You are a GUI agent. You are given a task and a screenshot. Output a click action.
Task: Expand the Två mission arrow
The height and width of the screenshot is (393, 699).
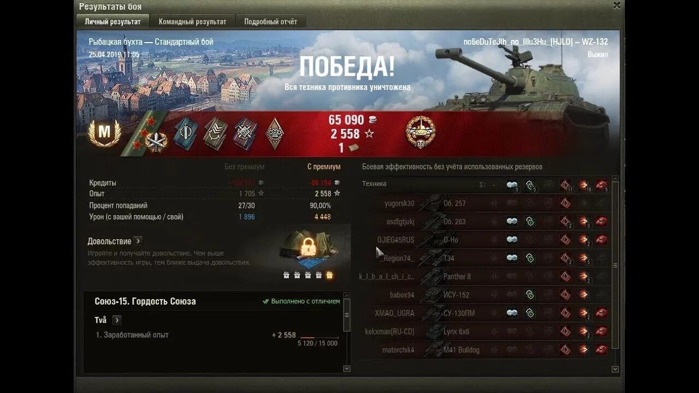click(117, 320)
